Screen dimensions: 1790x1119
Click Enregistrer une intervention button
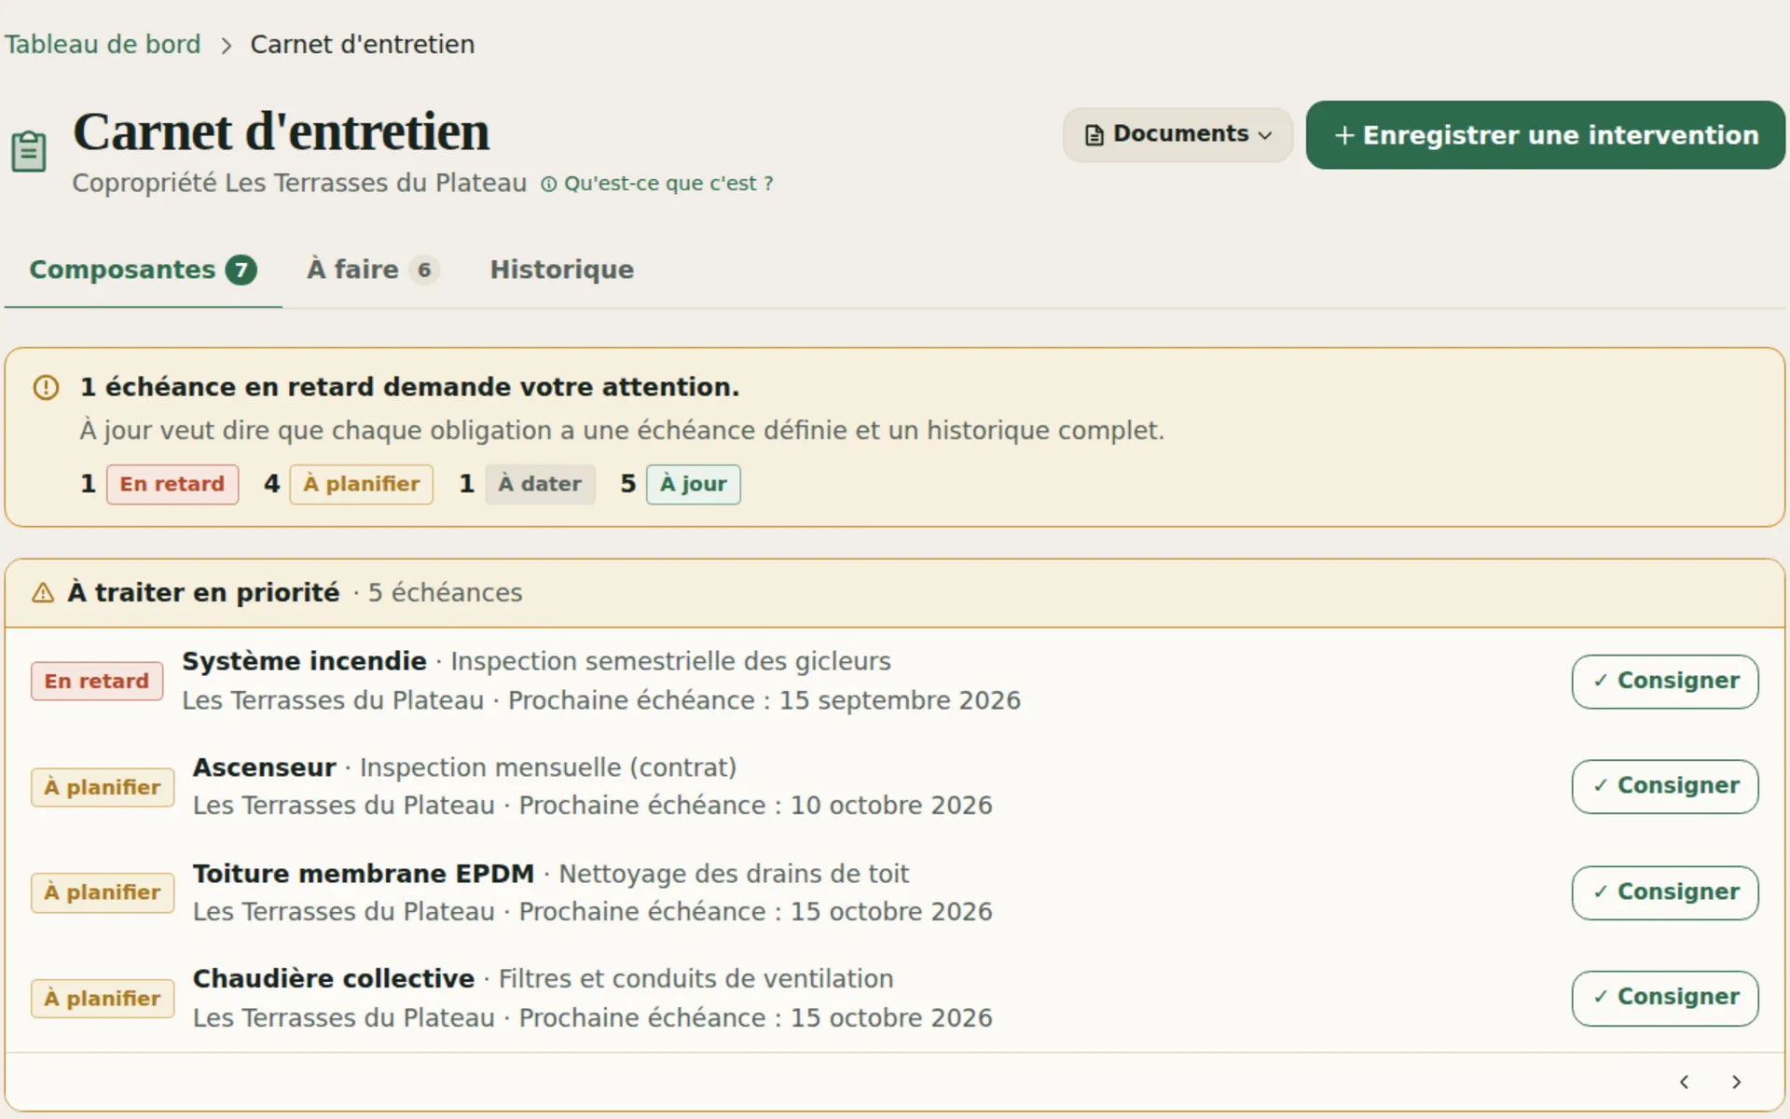[x=1545, y=135]
